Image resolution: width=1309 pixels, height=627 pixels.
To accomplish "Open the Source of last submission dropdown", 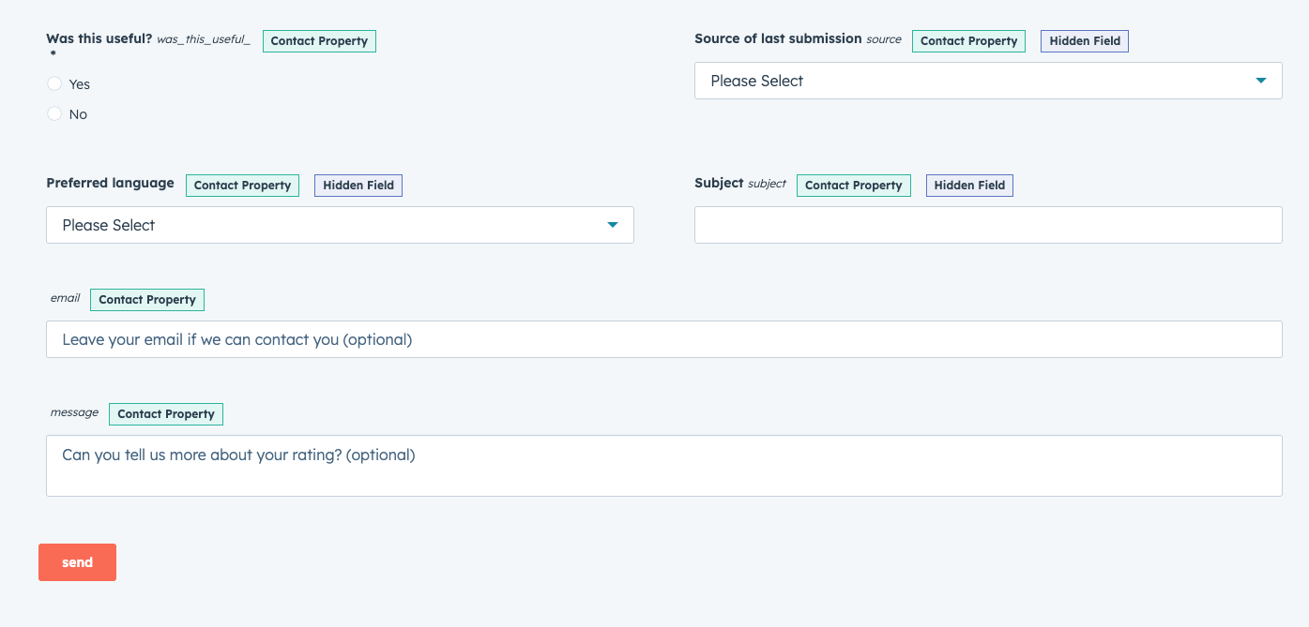I will click(987, 81).
